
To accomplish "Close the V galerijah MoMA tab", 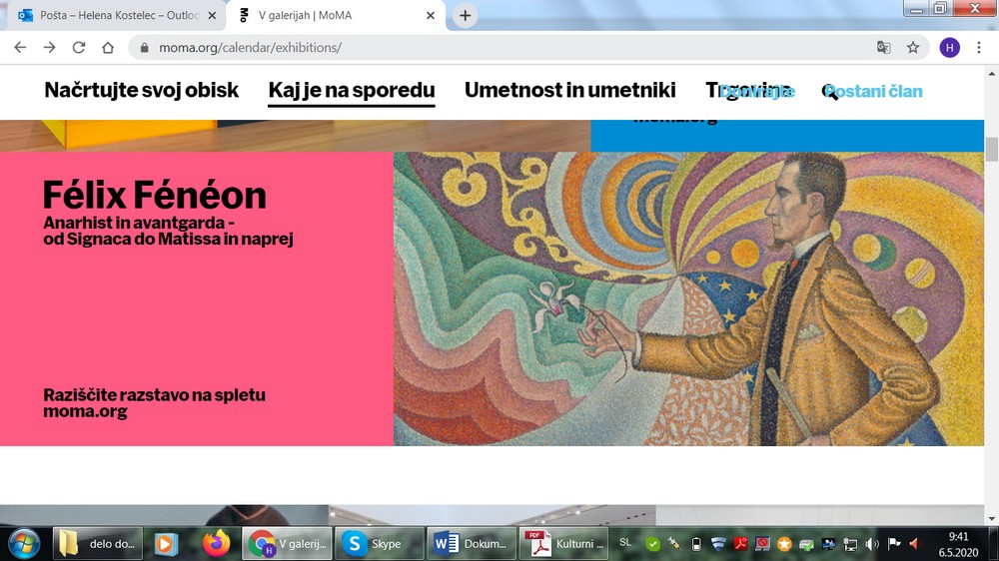I will [431, 15].
